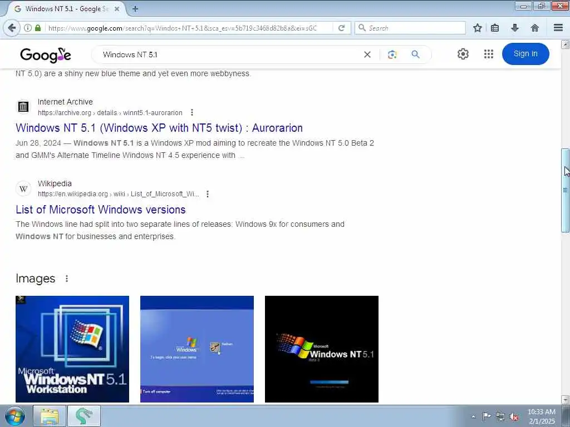The image size is (570, 427).
Task: Open the downloads arrow icon
Action: pyautogui.click(x=515, y=28)
